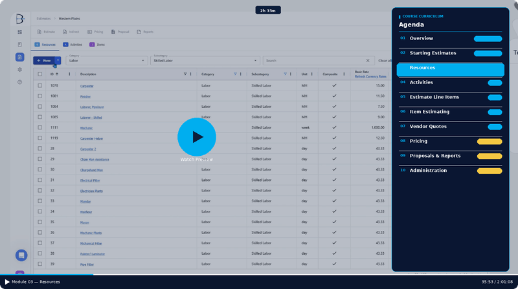Click the New resource button

pos(44,60)
